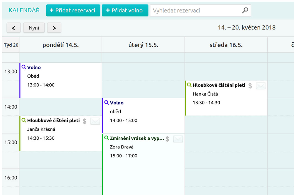This screenshot has height=195, width=294.
Task: Select the středa 16.5. column header
Action: (226, 45)
